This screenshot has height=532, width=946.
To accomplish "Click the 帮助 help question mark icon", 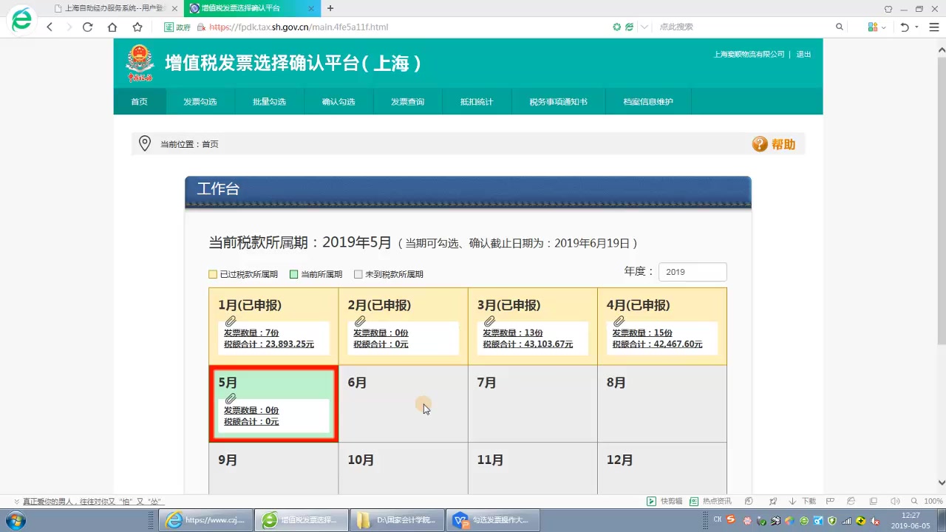I will click(x=760, y=144).
